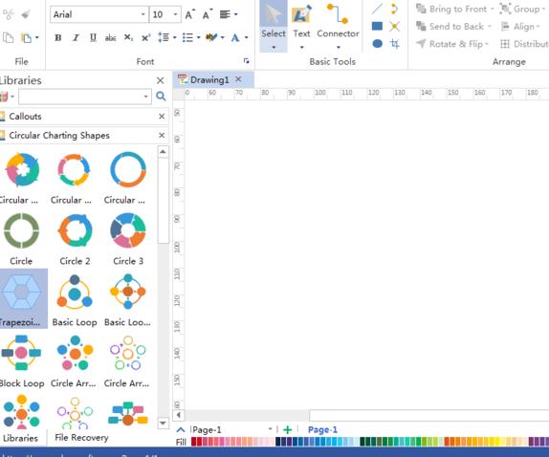Toggle Italic text style

tap(76, 38)
